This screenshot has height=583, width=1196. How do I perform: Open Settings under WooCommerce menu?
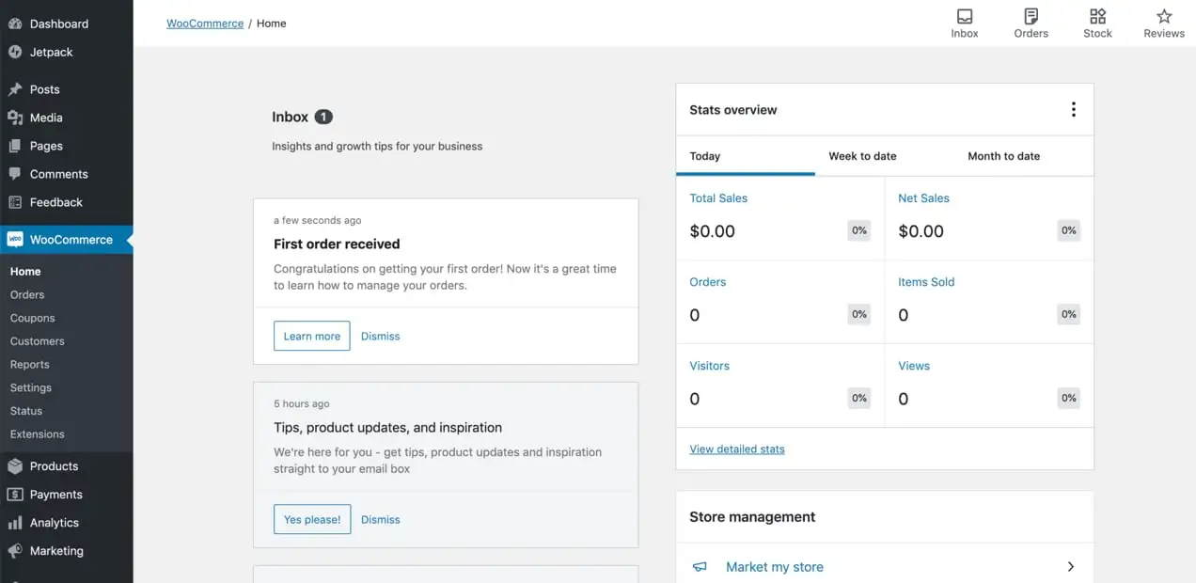[30, 387]
